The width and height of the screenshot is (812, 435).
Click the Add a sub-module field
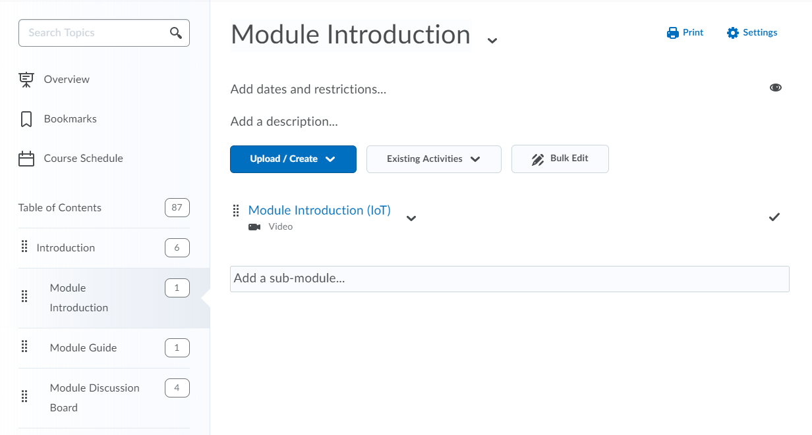tap(509, 279)
